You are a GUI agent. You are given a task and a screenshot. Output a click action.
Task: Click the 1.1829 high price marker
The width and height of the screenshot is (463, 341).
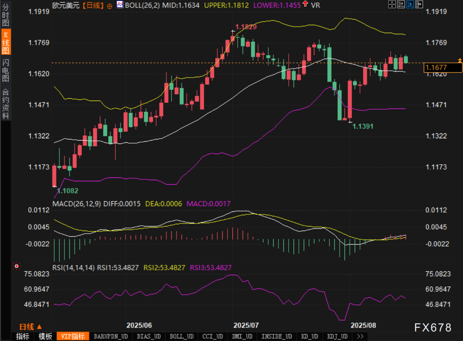pos(246,27)
